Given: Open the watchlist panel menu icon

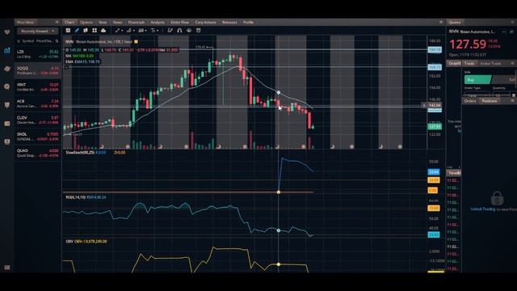Looking at the screenshot, I should coord(57,22).
